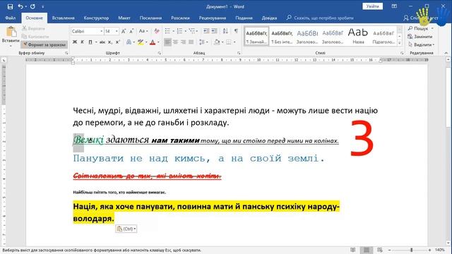Click the Увійти sign-in button
Image resolution: width=452 pixels, height=254 pixels.
pyautogui.click(x=372, y=6)
